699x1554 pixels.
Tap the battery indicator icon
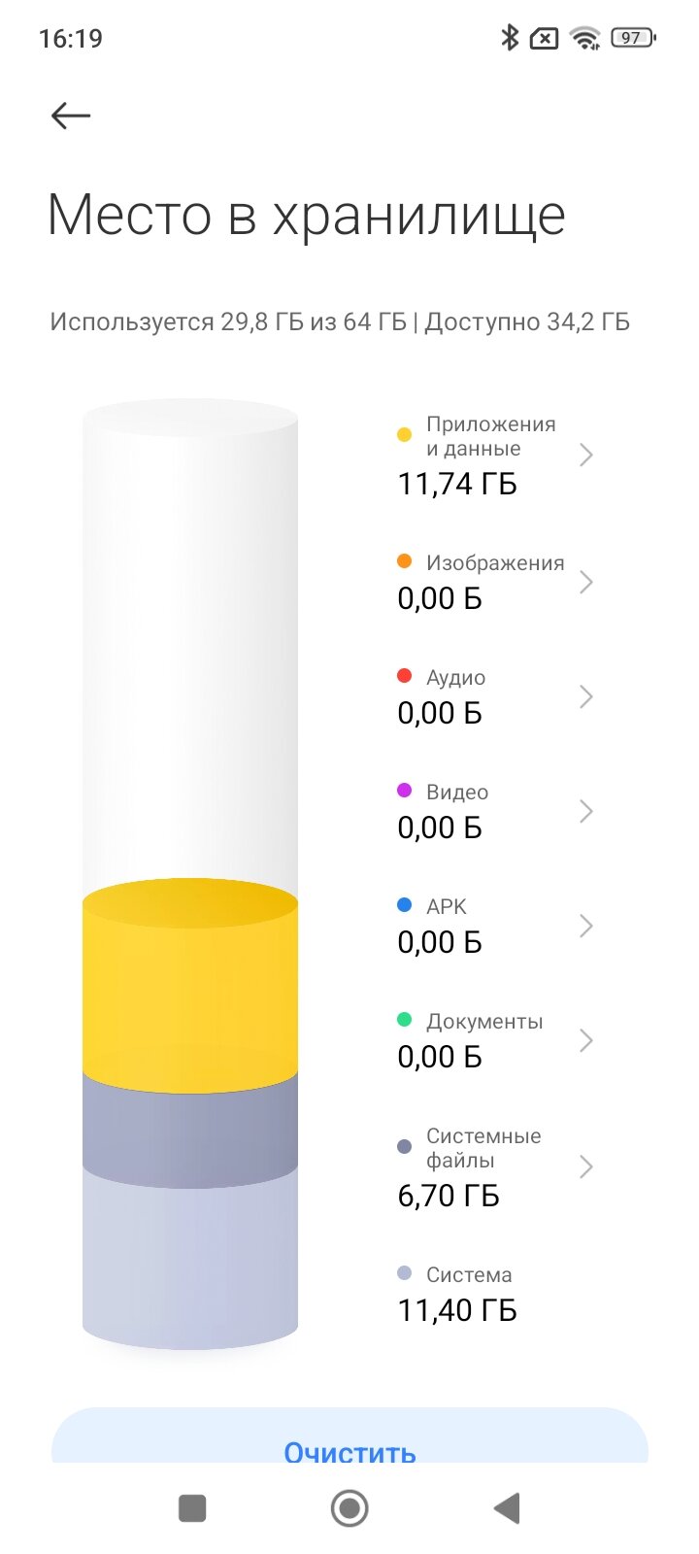click(633, 38)
